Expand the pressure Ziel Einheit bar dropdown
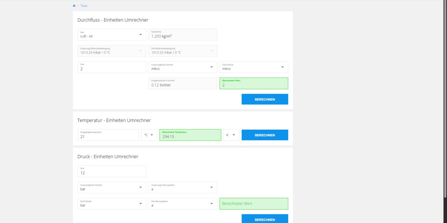The image size is (447, 223). [x=112, y=204]
